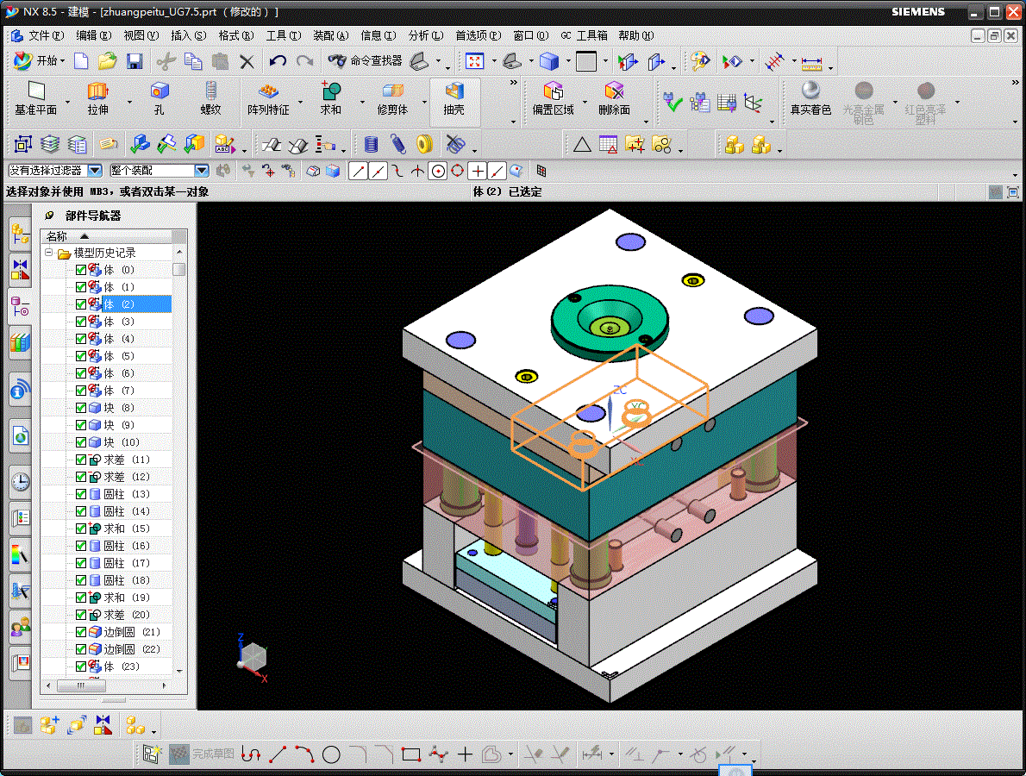Image resolution: width=1026 pixels, height=776 pixels.
Task: Open the 分析(L) menu
Action: (x=425, y=35)
